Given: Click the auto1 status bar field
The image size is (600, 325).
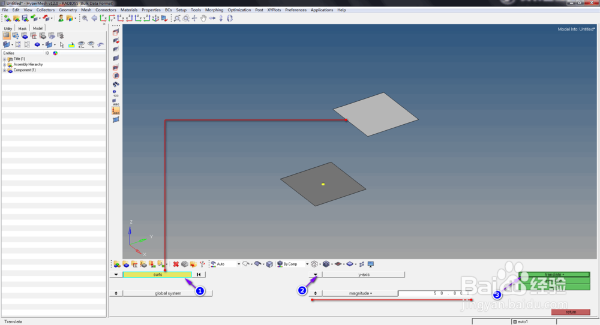Looking at the screenshot, I should click(534, 321).
